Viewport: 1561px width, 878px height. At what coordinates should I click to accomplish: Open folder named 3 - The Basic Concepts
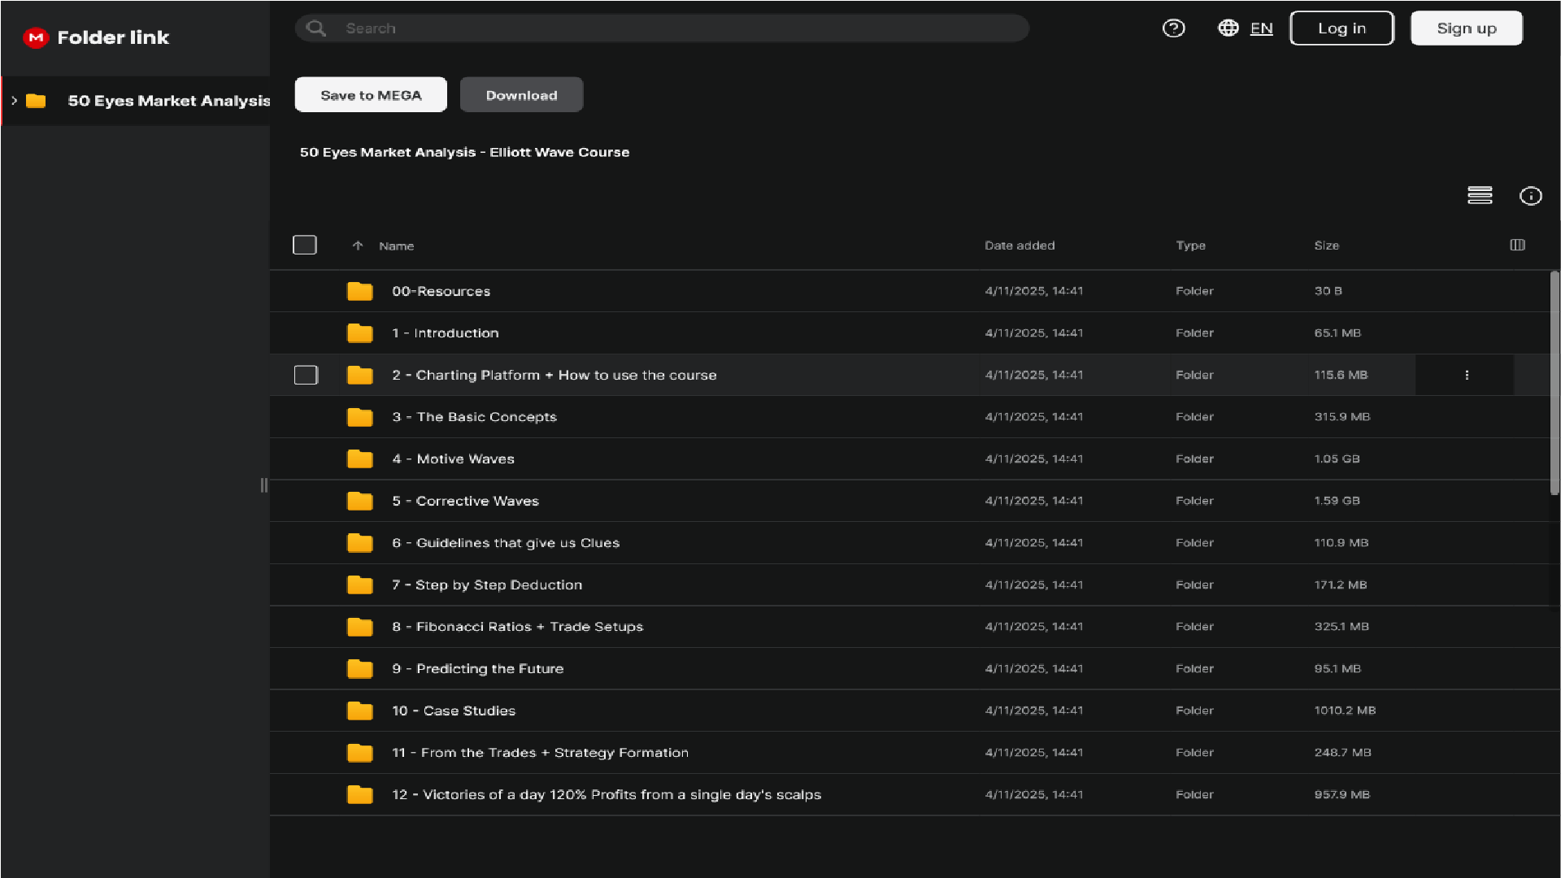[474, 417]
